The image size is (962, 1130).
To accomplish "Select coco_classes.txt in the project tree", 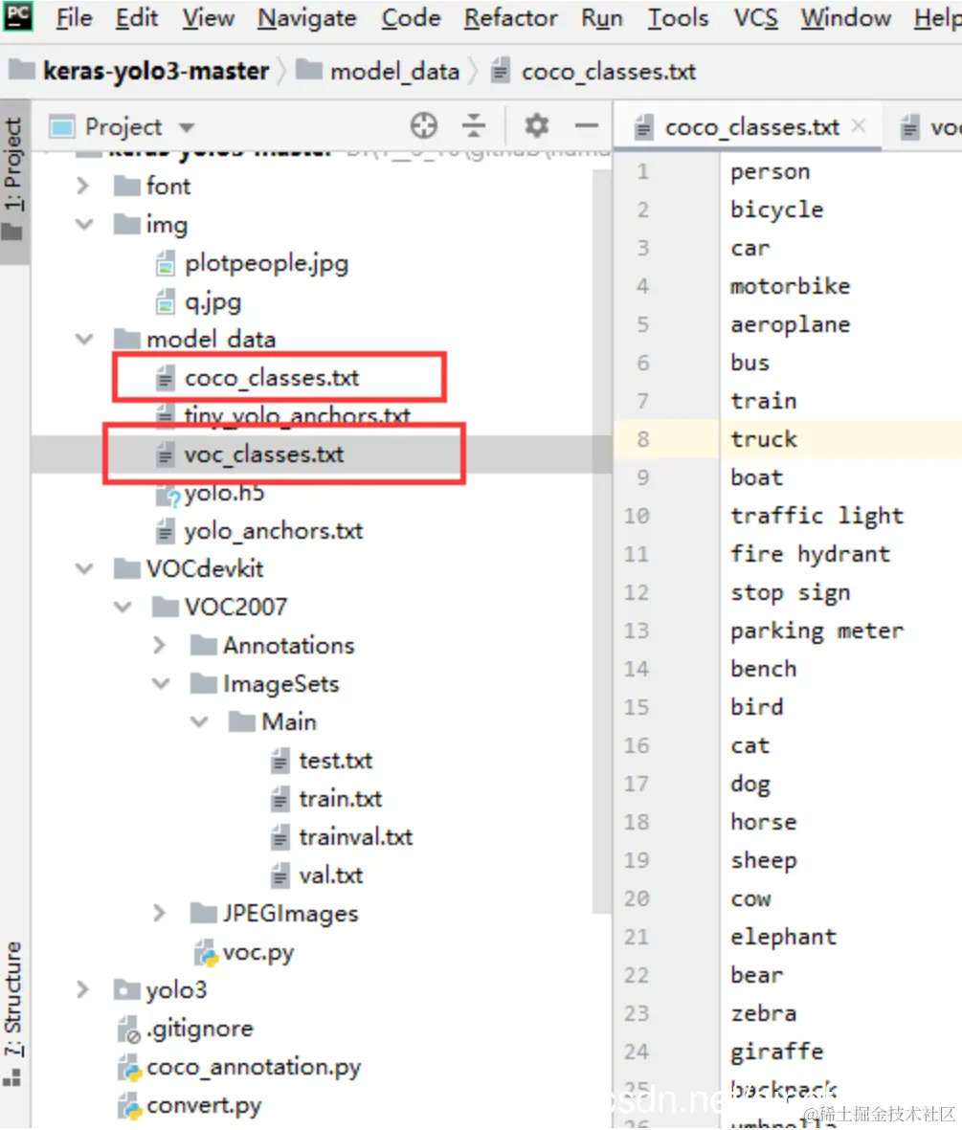I will (271, 378).
